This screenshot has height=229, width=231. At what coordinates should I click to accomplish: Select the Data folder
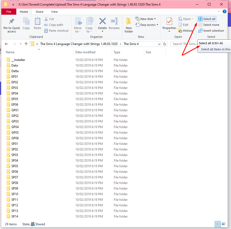click(15, 66)
